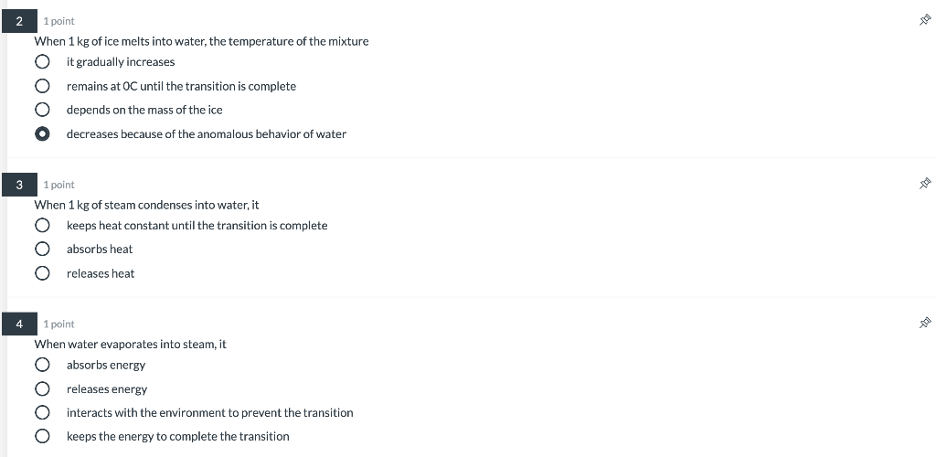
Task: Select 'it gradually increases' option
Action: (42, 61)
